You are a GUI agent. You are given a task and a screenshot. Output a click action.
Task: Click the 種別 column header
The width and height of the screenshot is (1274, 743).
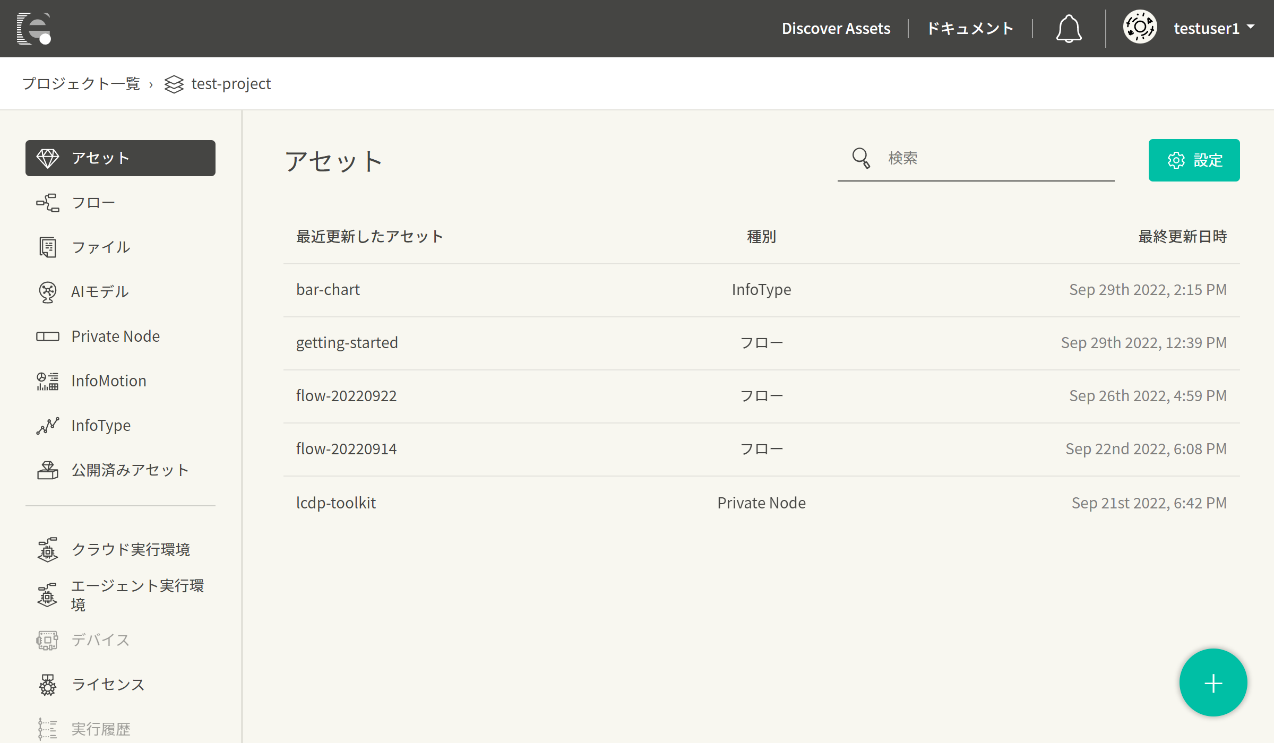(761, 237)
